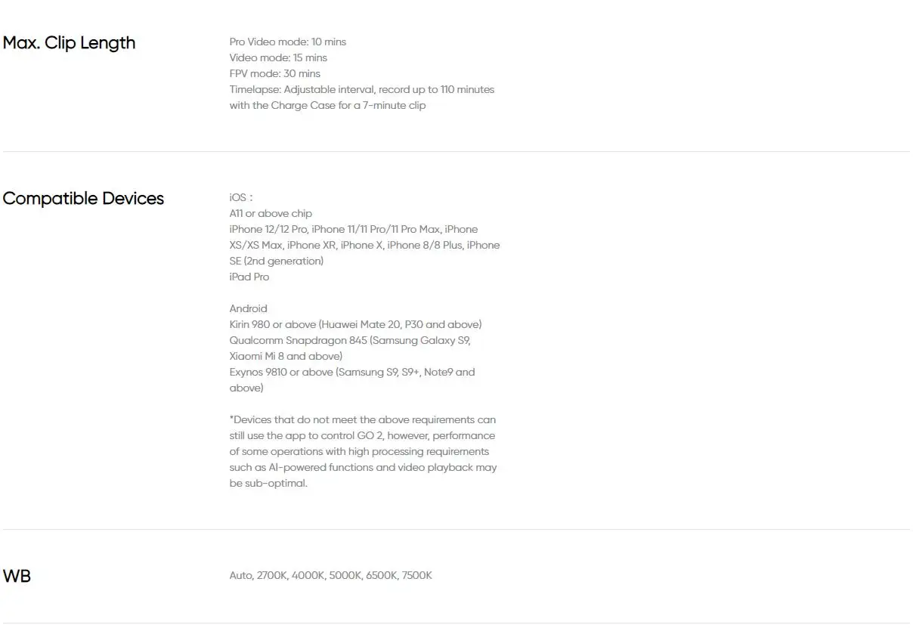
Task: Click the WB heading
Action: click(17, 576)
